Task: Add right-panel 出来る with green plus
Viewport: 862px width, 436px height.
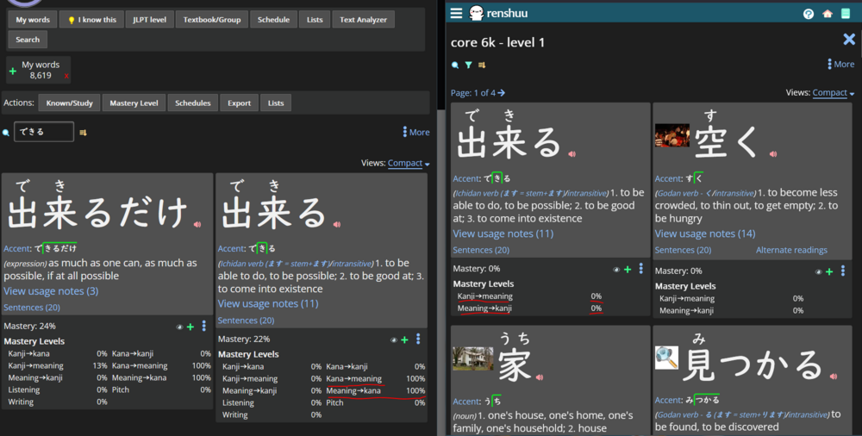Action: [628, 270]
